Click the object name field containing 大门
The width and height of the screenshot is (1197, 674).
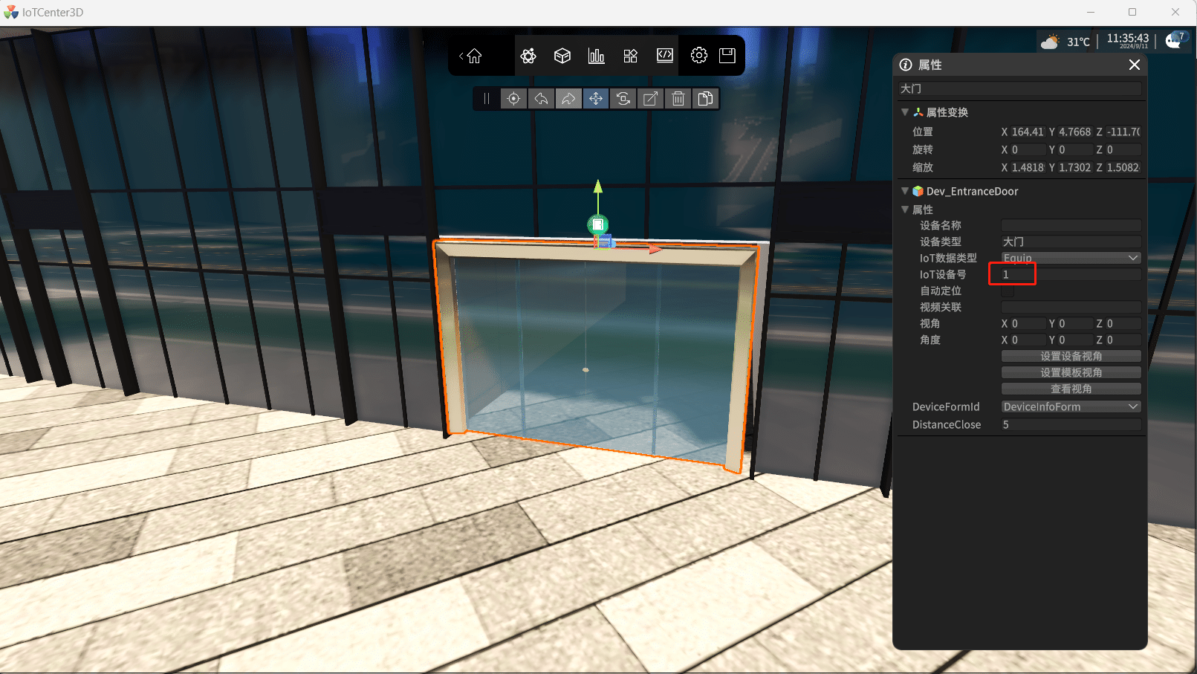pos(1020,88)
